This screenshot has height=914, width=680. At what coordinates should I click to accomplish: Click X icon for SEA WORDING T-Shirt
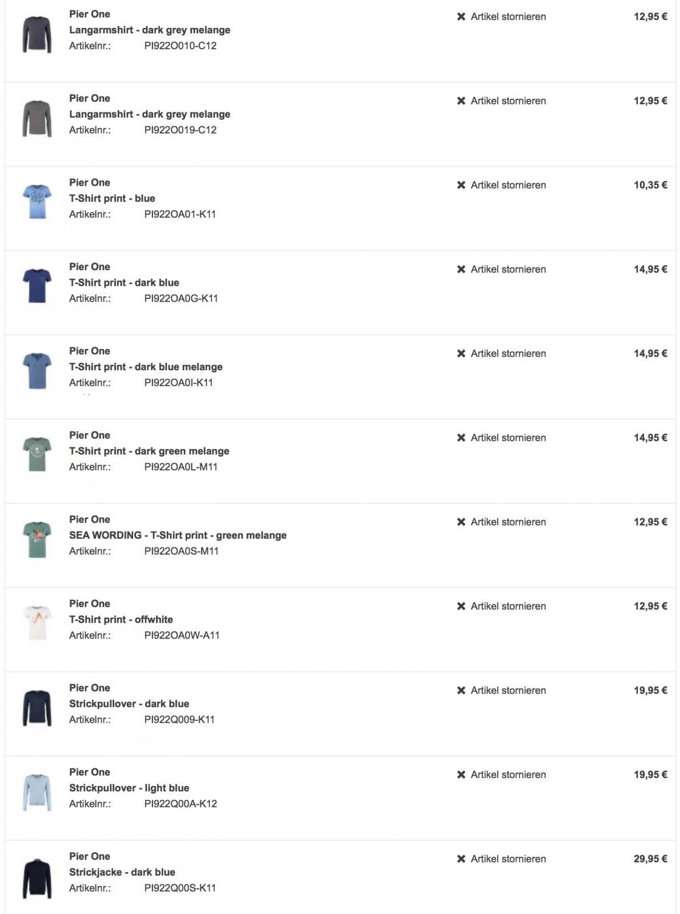461,522
